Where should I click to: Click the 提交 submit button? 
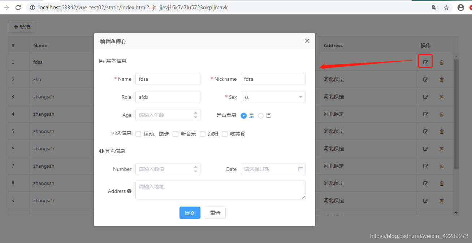coord(190,213)
